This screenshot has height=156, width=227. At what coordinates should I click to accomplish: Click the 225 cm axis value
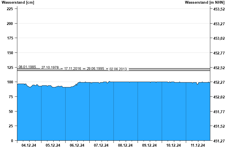tap(10, 9)
